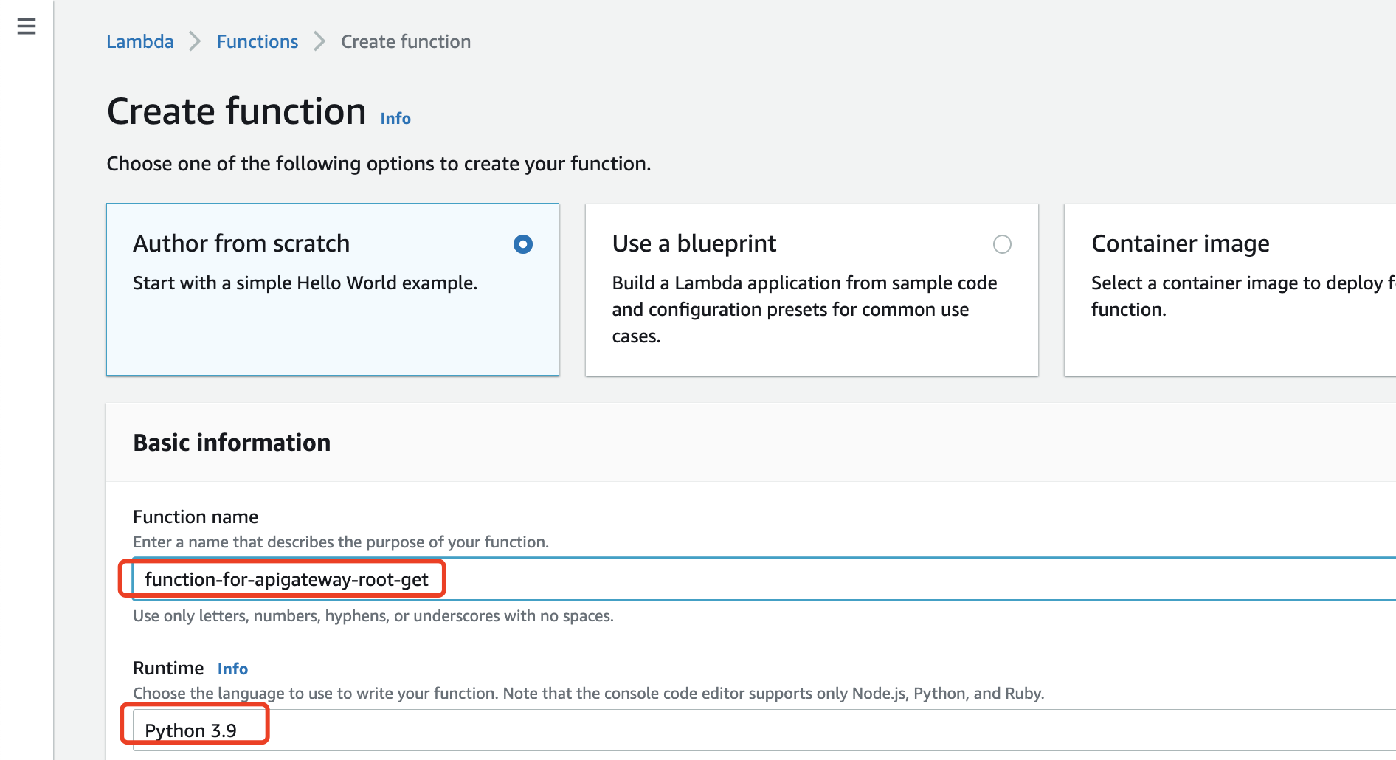Open the Runtime Python 3.9 dropdown
Screen dimensions: 1396x760
764,730
